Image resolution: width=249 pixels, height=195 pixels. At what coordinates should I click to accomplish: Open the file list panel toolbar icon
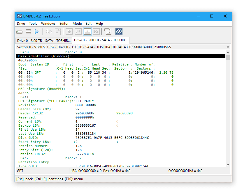tap(78, 31)
